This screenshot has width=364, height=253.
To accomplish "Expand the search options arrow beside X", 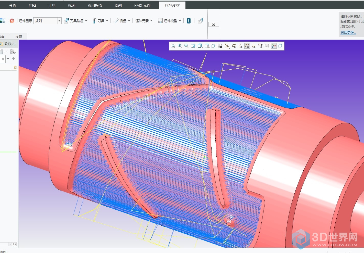I will coord(8,59).
